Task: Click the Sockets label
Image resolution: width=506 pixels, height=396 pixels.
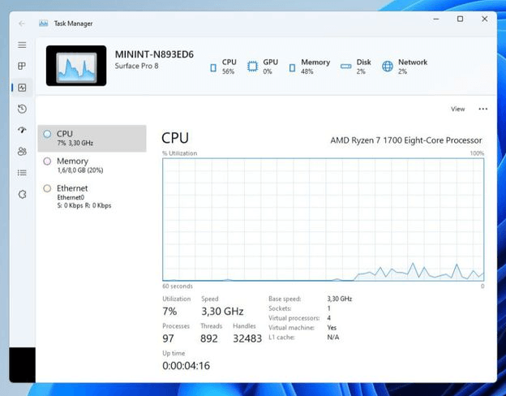Action: (x=280, y=308)
